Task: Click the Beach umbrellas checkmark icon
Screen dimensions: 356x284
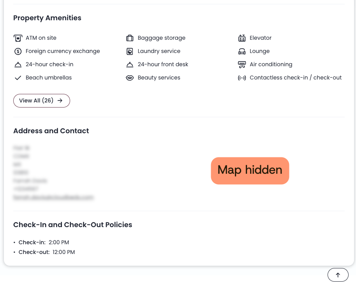Action: 18,78
